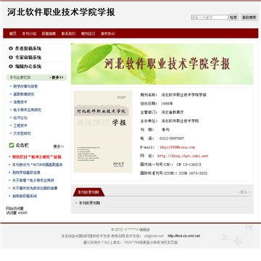This screenshot has height=261, width=261.
Task: Click the journal cover thumbnail image
Action: pos(103,132)
